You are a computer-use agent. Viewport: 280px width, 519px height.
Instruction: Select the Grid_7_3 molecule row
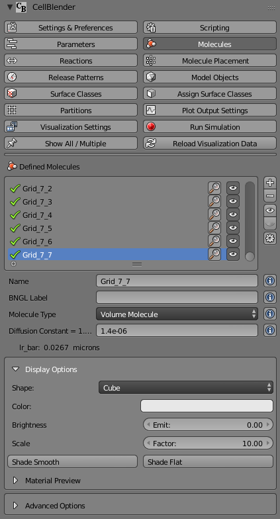(107, 201)
